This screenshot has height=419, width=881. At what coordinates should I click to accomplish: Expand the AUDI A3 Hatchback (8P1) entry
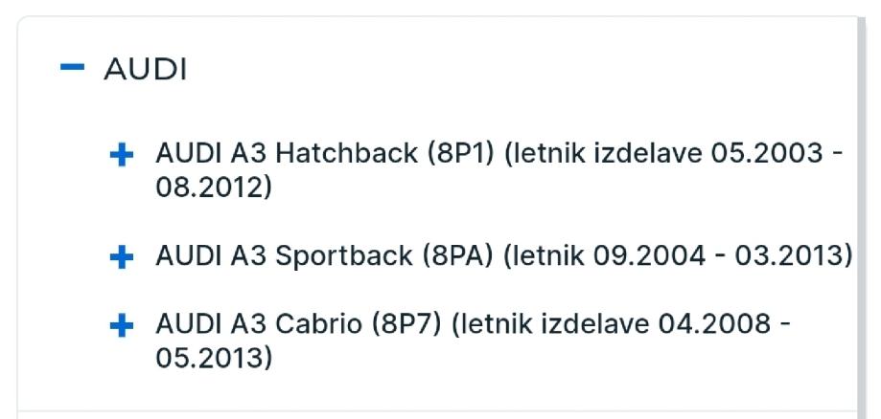(122, 156)
